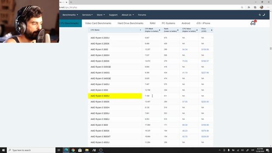Open Chrome from the taskbar
This screenshot has height=153, width=272.
[x=73, y=150]
